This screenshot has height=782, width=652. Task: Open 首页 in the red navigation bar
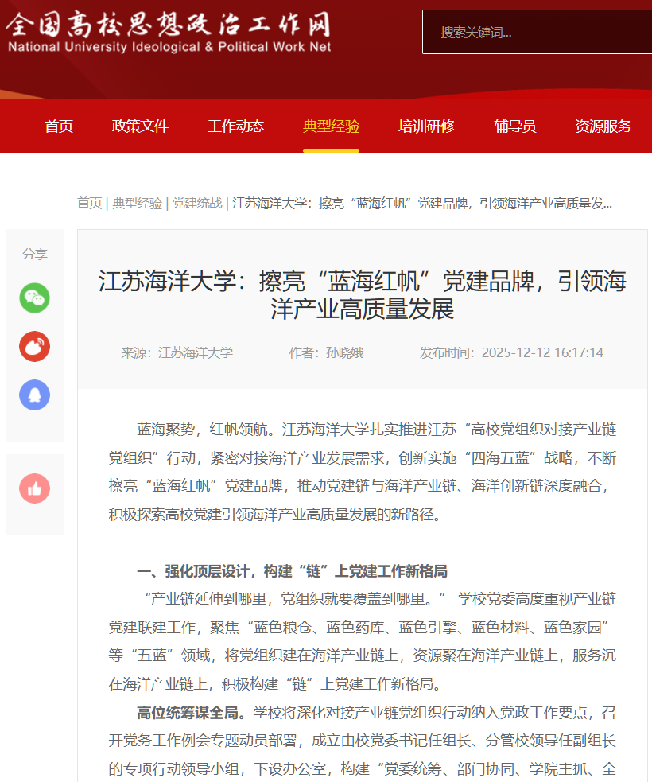click(59, 126)
